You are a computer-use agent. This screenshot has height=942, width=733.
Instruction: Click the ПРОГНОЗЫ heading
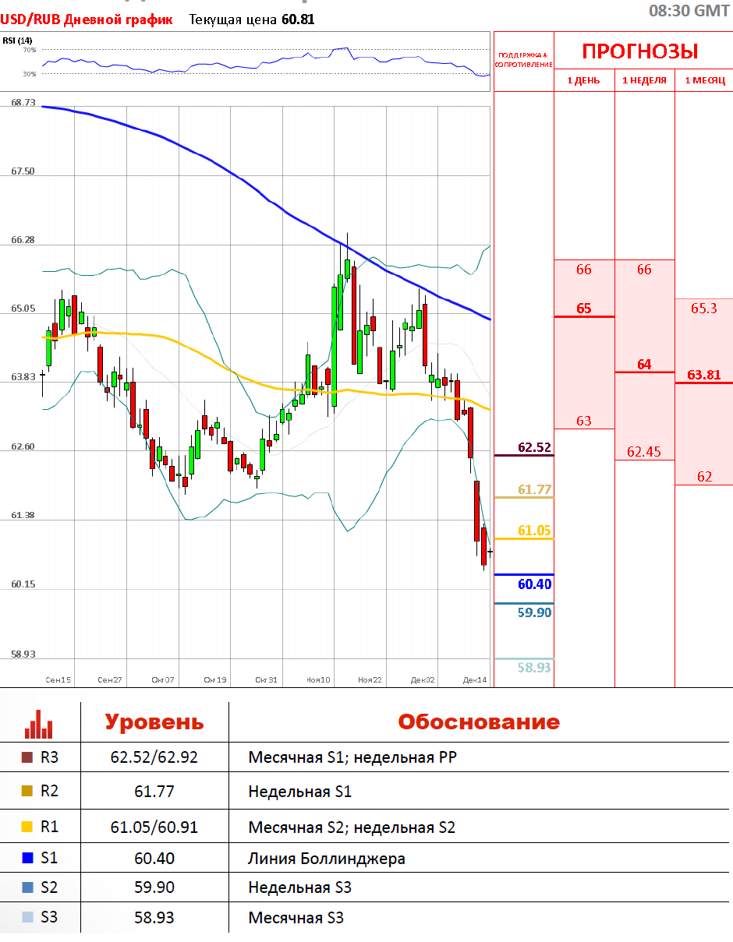(639, 52)
